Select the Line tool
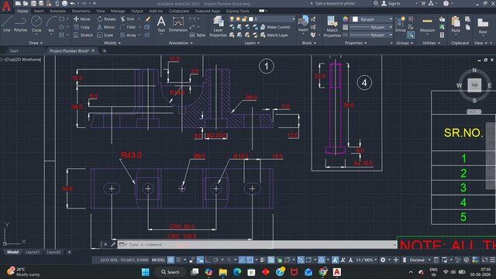Screen dimensions: 496x279 pyautogui.click(x=7, y=24)
